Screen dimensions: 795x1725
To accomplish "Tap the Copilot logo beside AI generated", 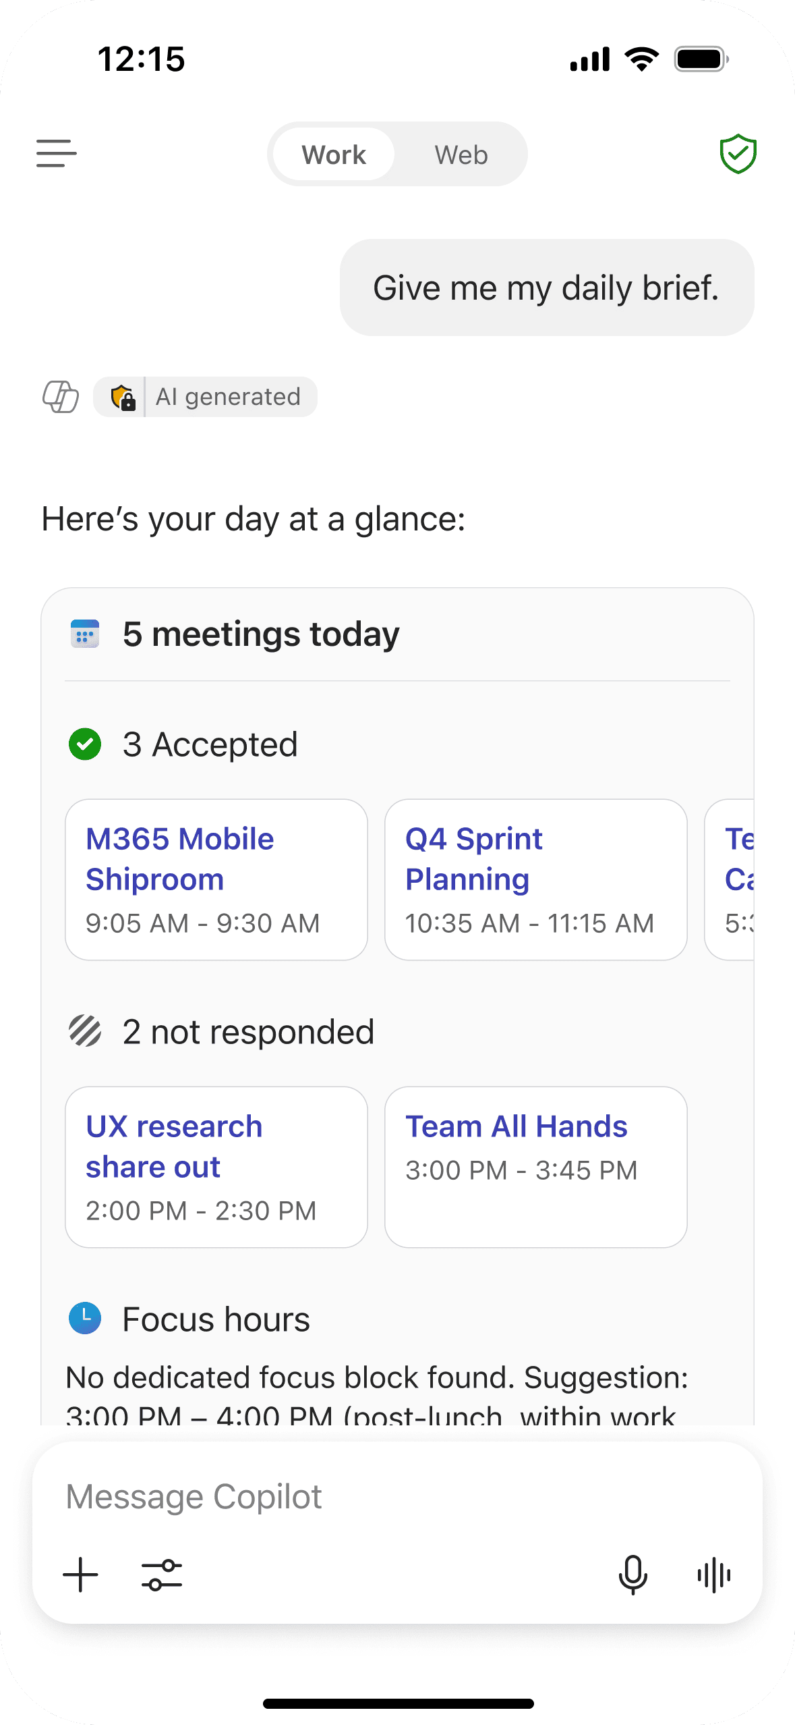I will click(x=61, y=397).
